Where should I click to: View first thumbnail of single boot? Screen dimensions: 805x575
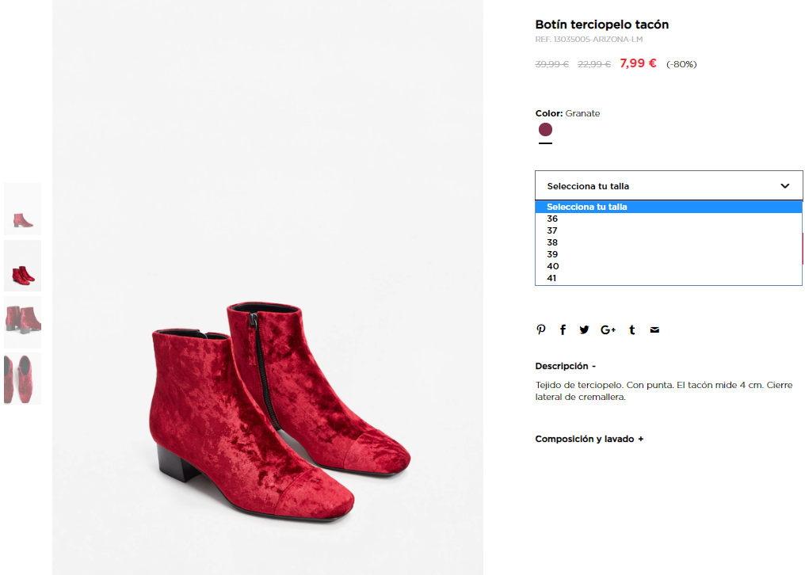pyautogui.click(x=23, y=209)
